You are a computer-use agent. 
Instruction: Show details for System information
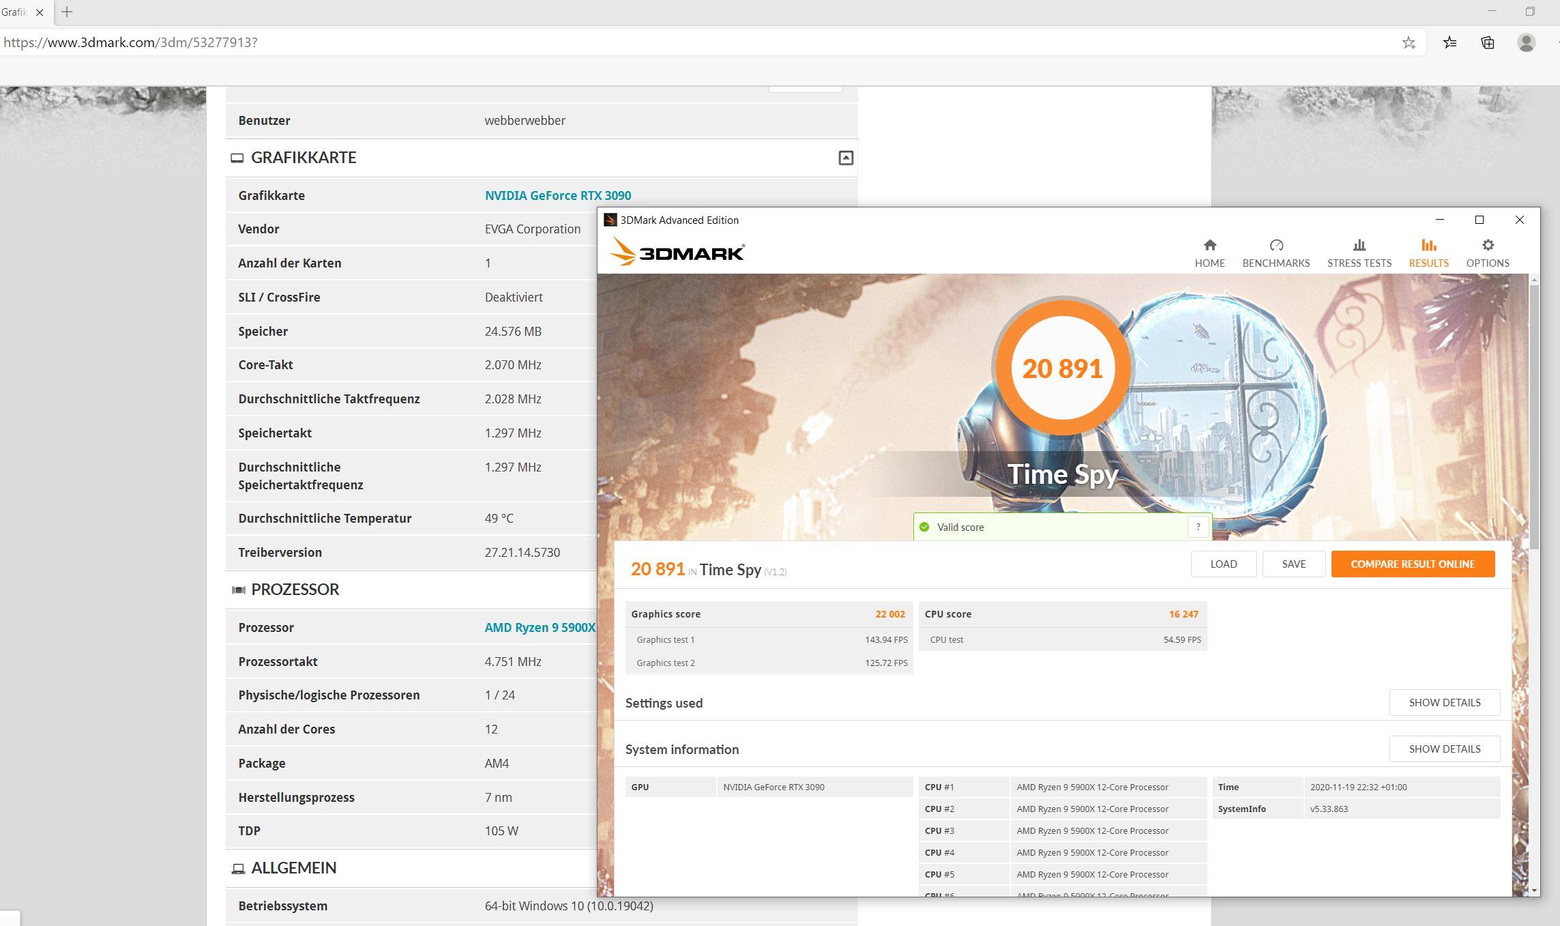click(x=1444, y=749)
